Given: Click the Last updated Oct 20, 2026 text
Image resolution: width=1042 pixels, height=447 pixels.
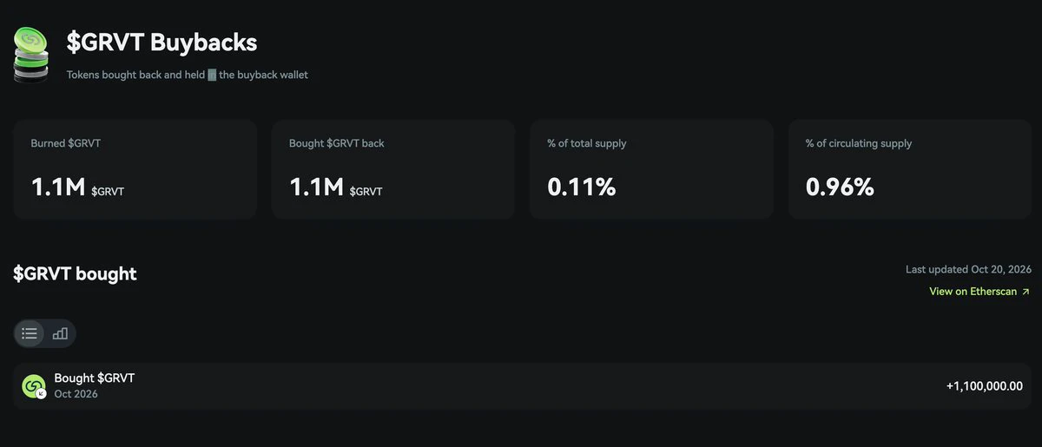Looking at the screenshot, I should point(968,269).
